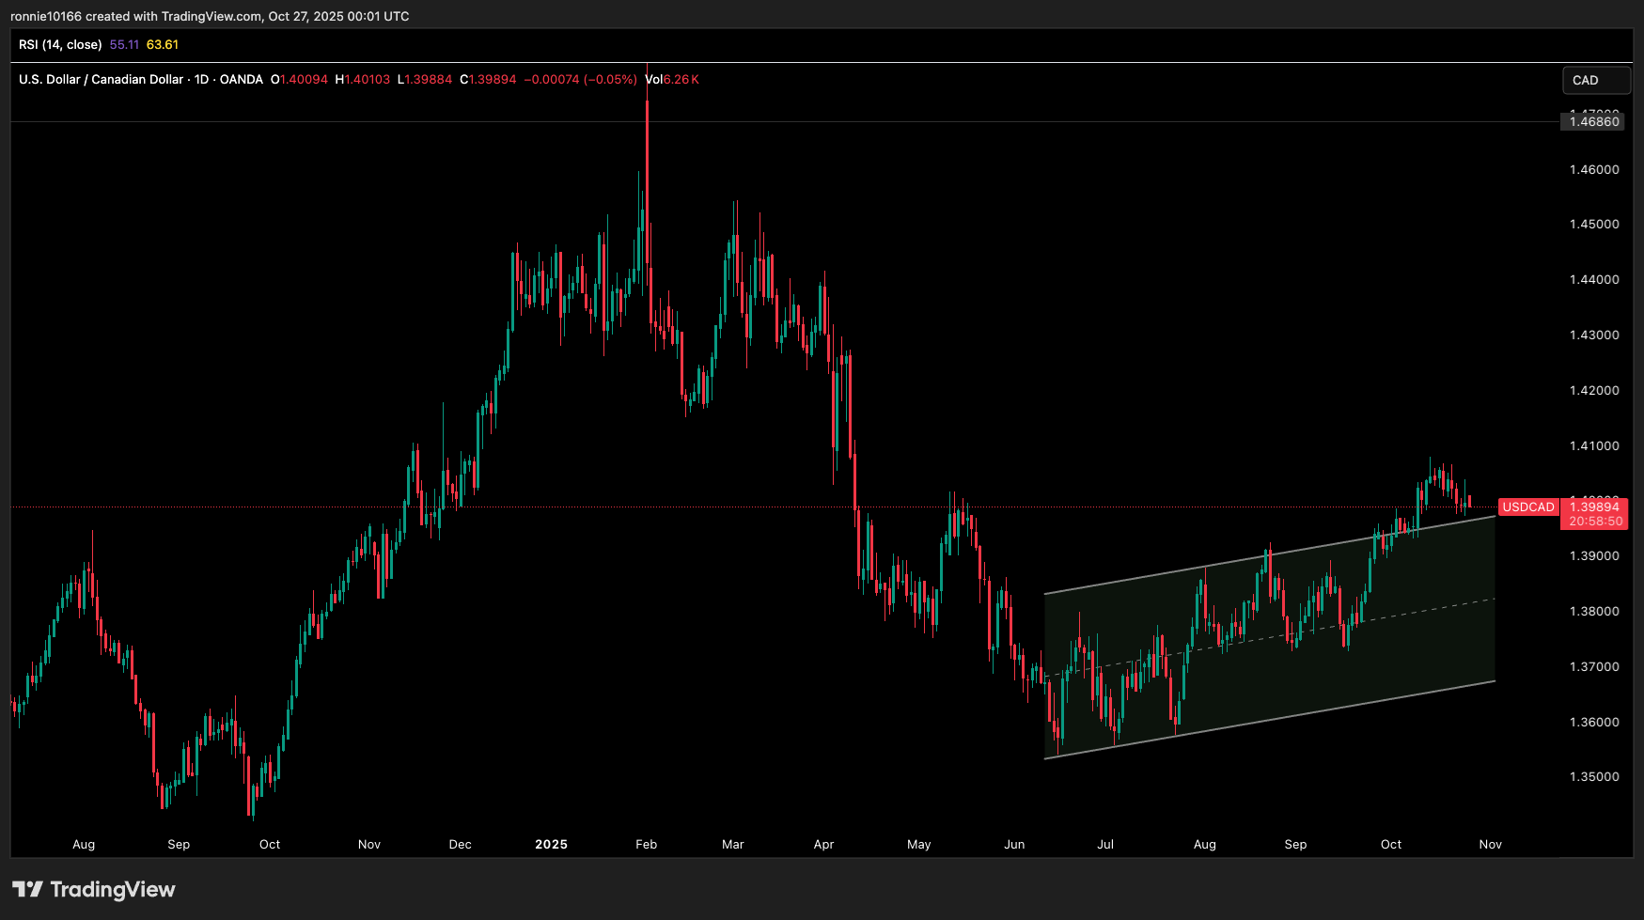Toggle the CAD currency button
Image resolution: width=1644 pixels, height=920 pixels.
[x=1595, y=81]
